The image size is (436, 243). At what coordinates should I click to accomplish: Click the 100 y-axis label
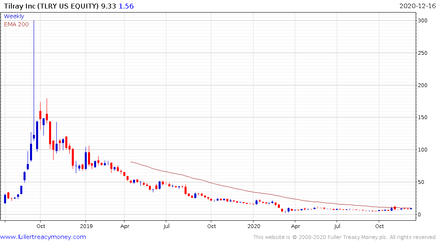point(423,150)
